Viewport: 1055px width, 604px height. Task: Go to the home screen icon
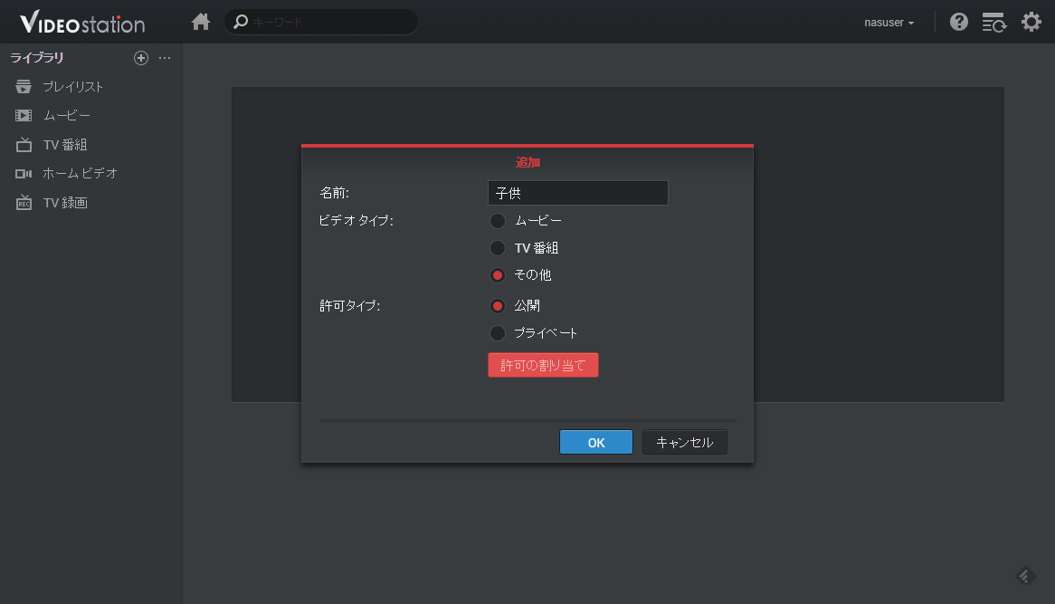[x=201, y=23]
